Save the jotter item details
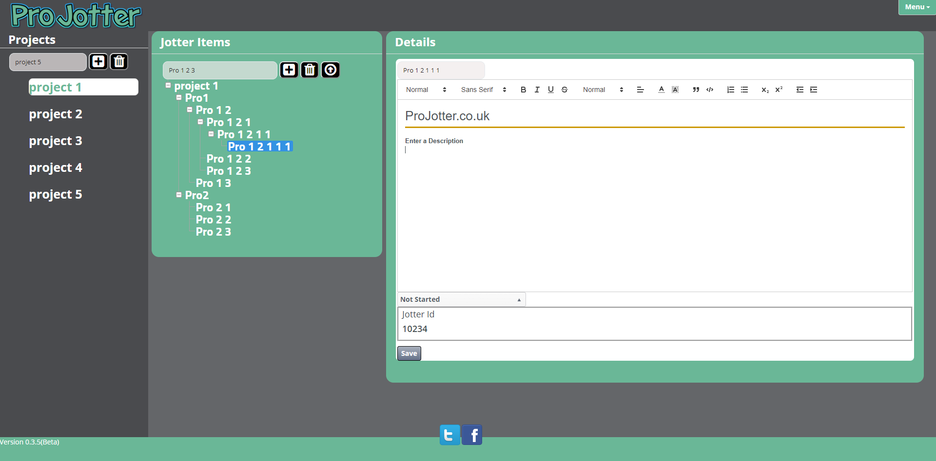 tap(409, 353)
